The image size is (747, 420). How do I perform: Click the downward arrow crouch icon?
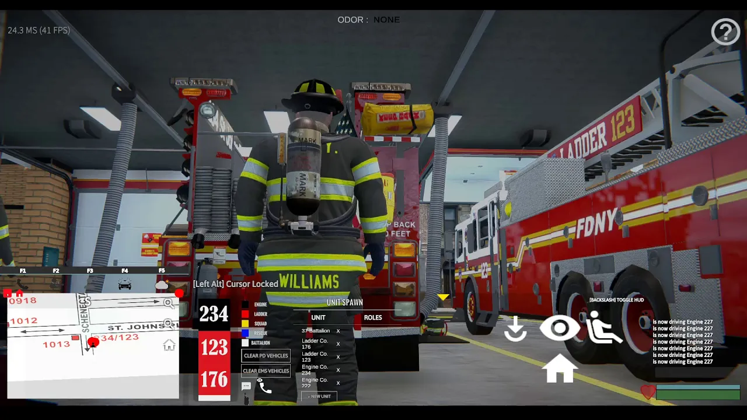coord(515,329)
